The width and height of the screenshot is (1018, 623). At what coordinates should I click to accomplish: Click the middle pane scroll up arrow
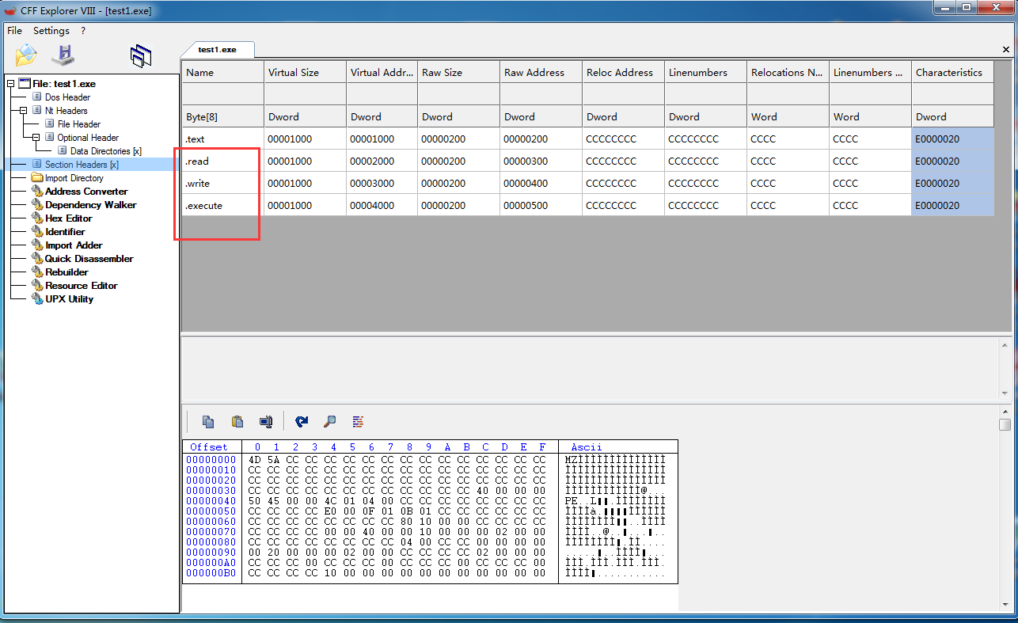tap(1005, 345)
